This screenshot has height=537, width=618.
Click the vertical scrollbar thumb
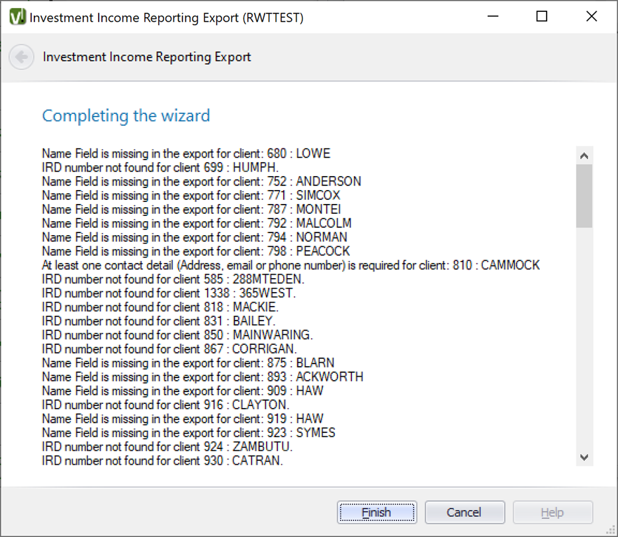[584, 196]
